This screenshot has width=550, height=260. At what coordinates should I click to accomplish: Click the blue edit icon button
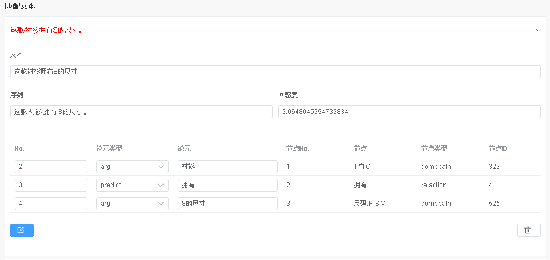click(x=22, y=230)
